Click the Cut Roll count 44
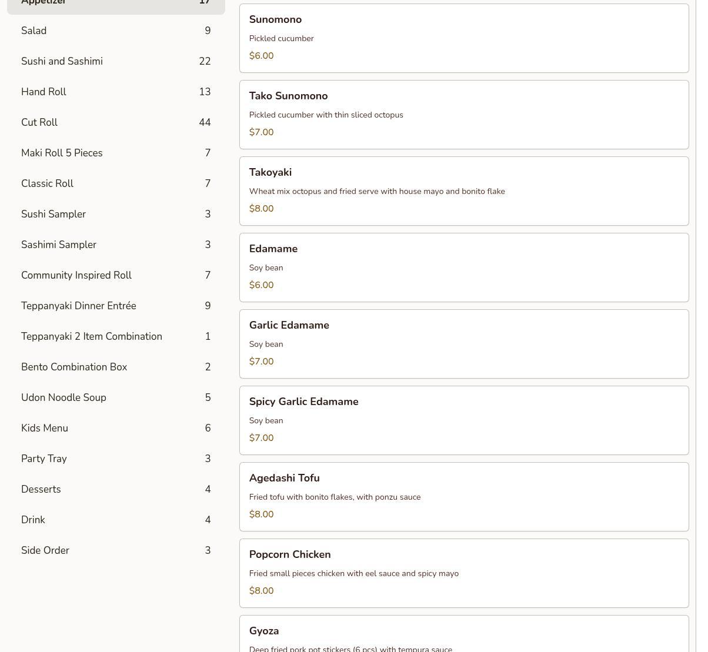Viewport: 708px width, 652px height. 205,122
